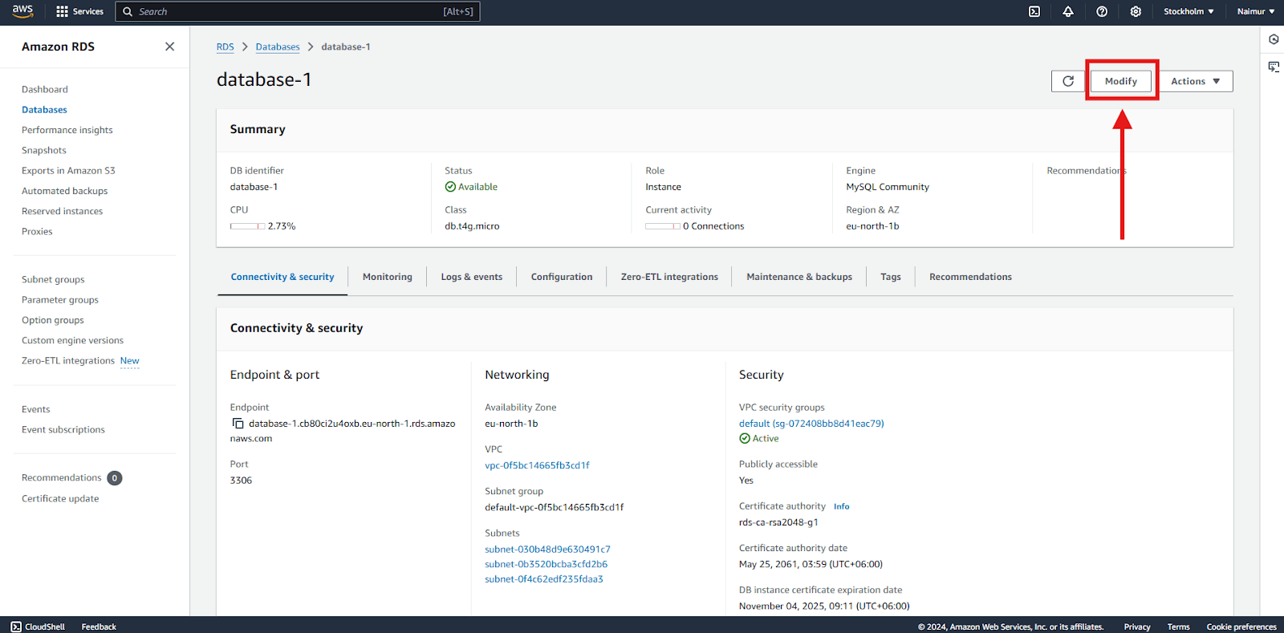
Task: Open Subnet groups in sidebar
Action: (53, 279)
